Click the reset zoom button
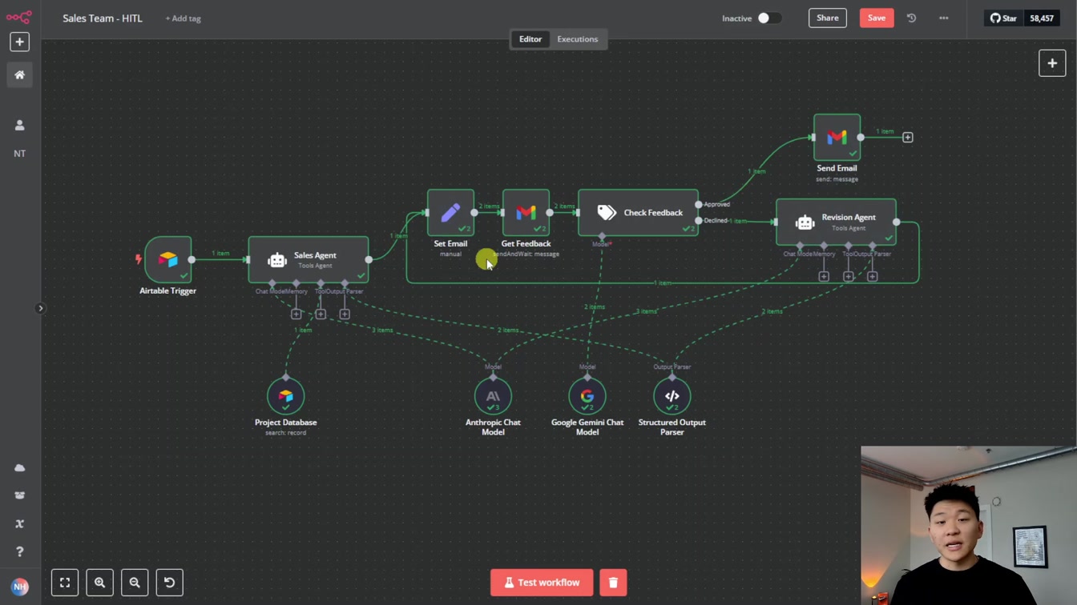The image size is (1077, 605). pyautogui.click(x=169, y=583)
